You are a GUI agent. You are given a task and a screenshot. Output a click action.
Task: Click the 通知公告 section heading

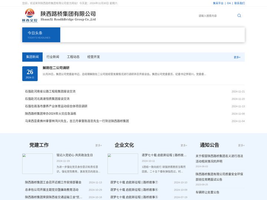click(210, 145)
